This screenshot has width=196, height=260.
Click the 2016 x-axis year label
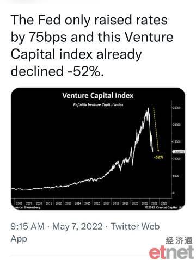97,203
